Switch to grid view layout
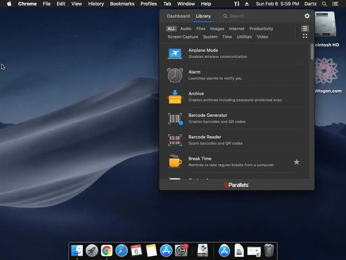 [x=305, y=36]
